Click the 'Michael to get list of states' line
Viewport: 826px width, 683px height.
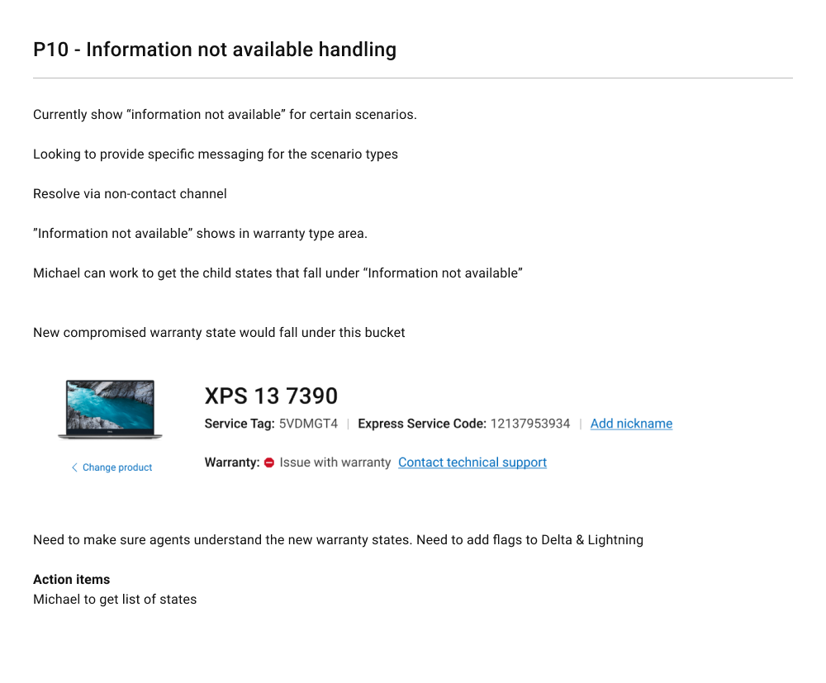[115, 600]
